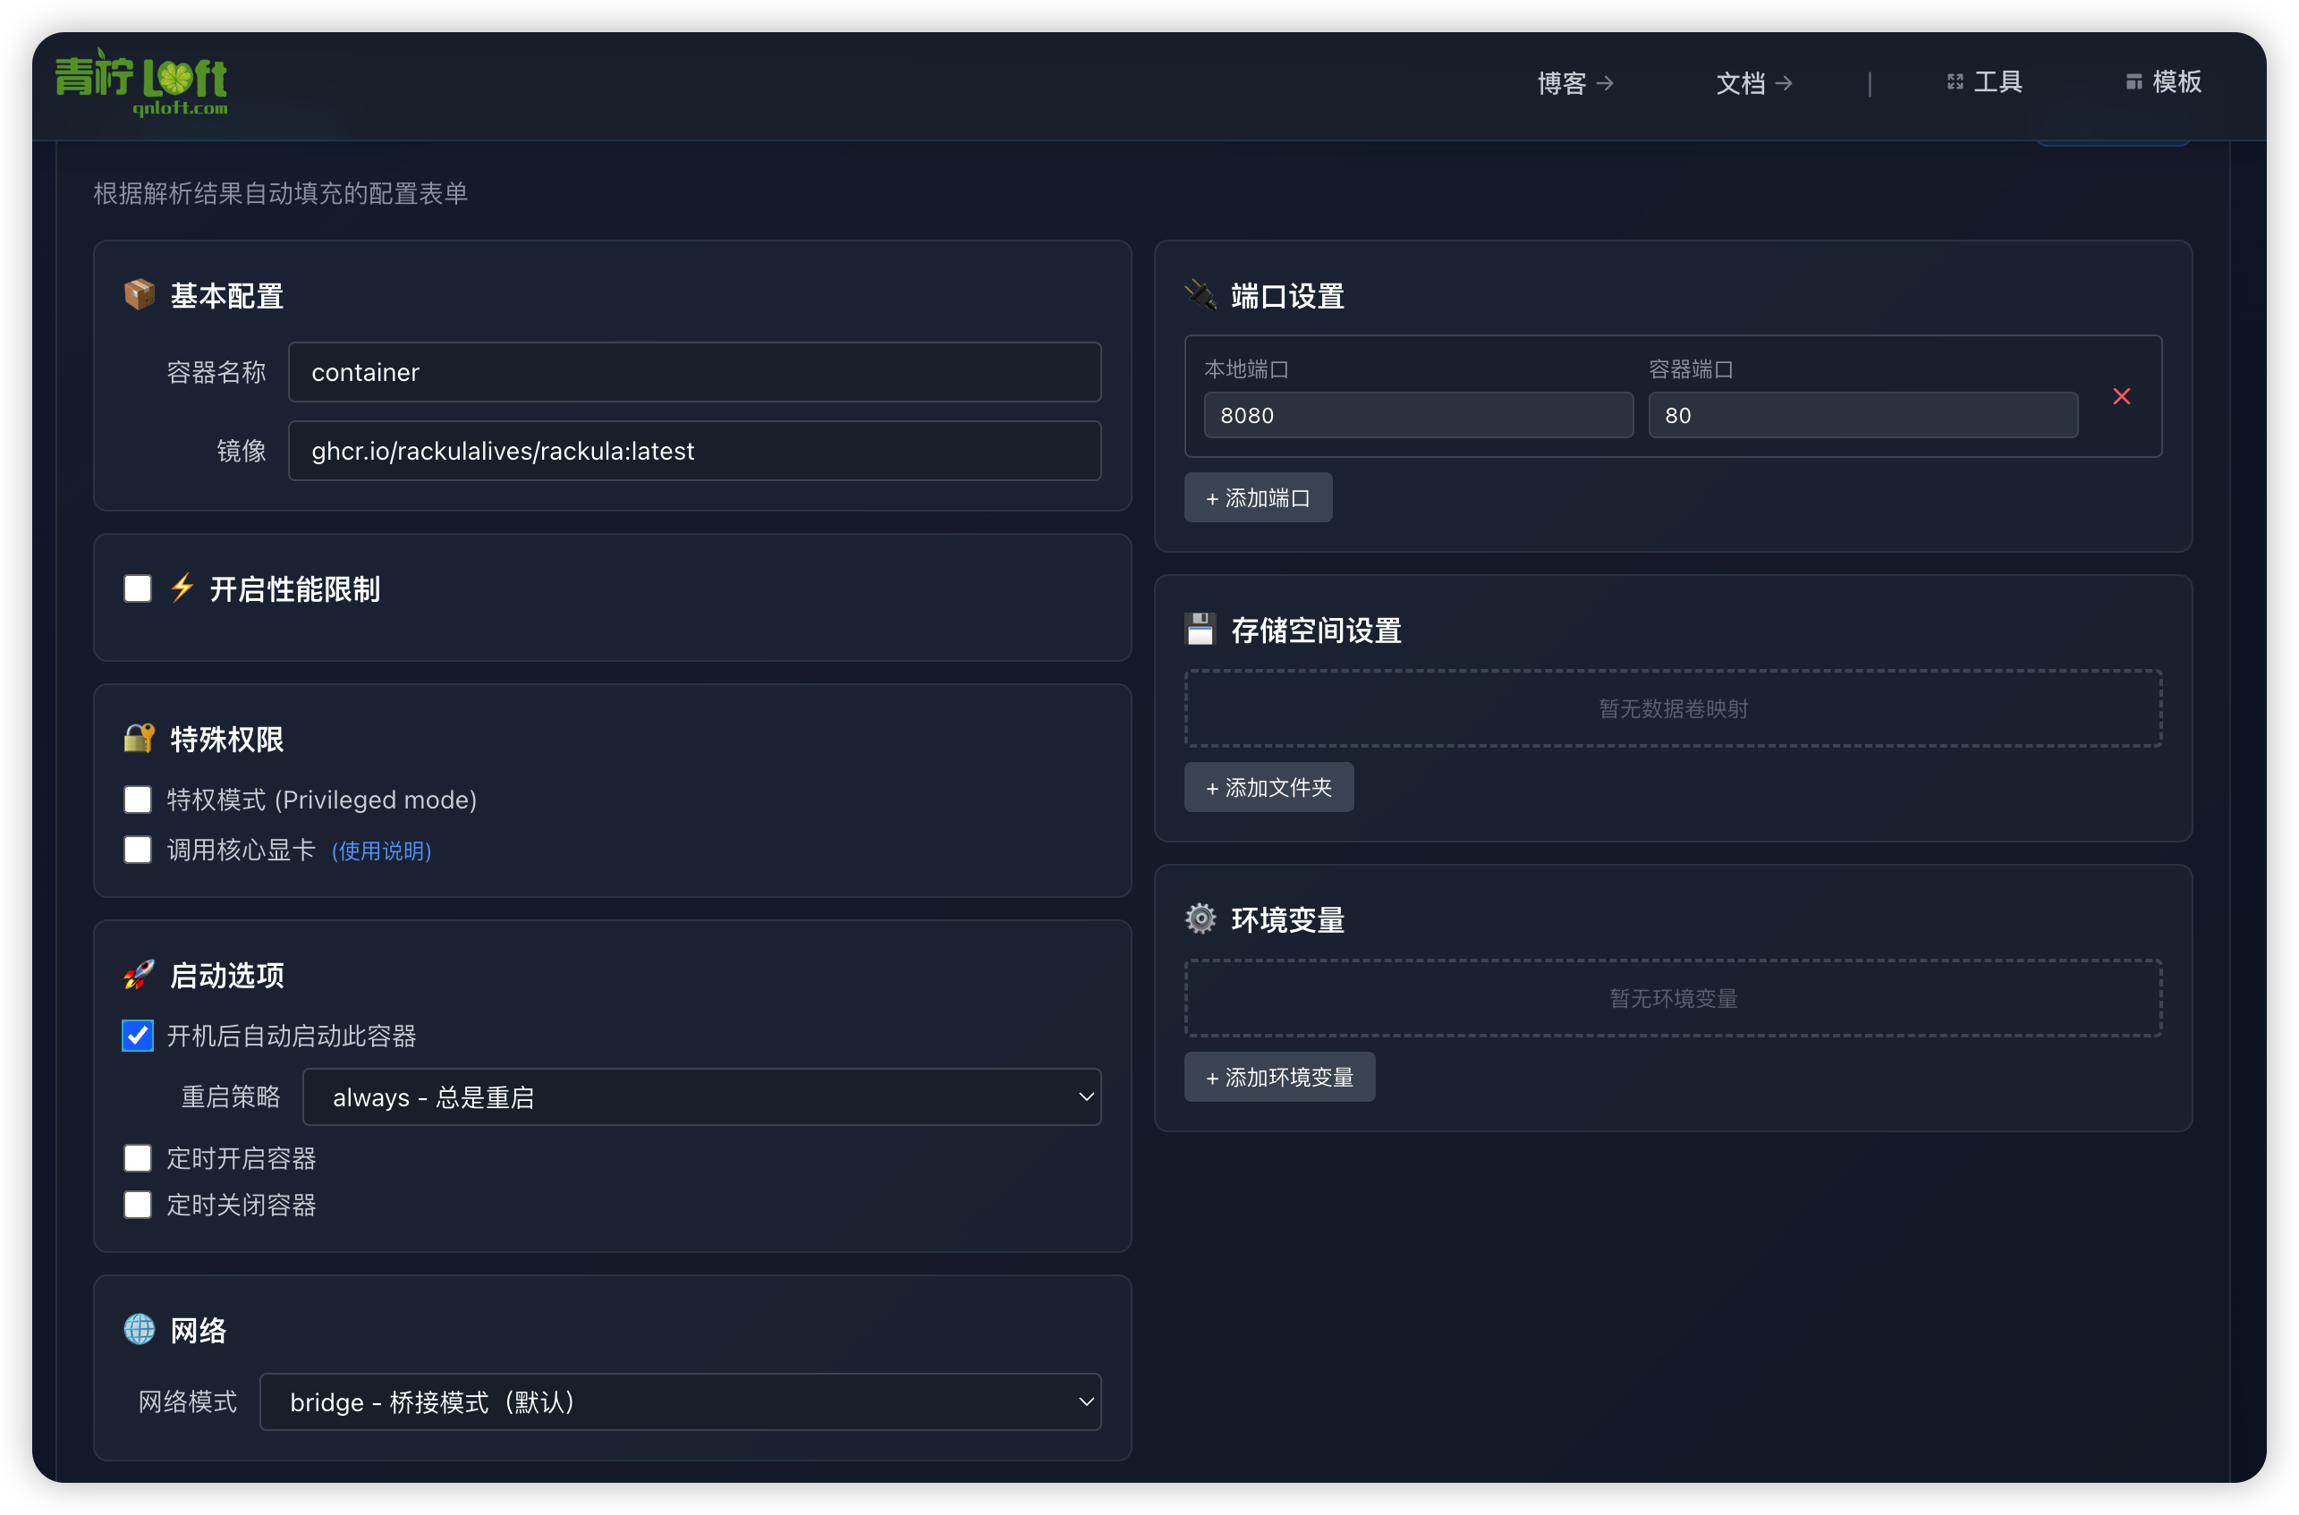This screenshot has height=1515, width=2299.
Task: Click the 环境变量 gear icon
Action: [x=1200, y=918]
